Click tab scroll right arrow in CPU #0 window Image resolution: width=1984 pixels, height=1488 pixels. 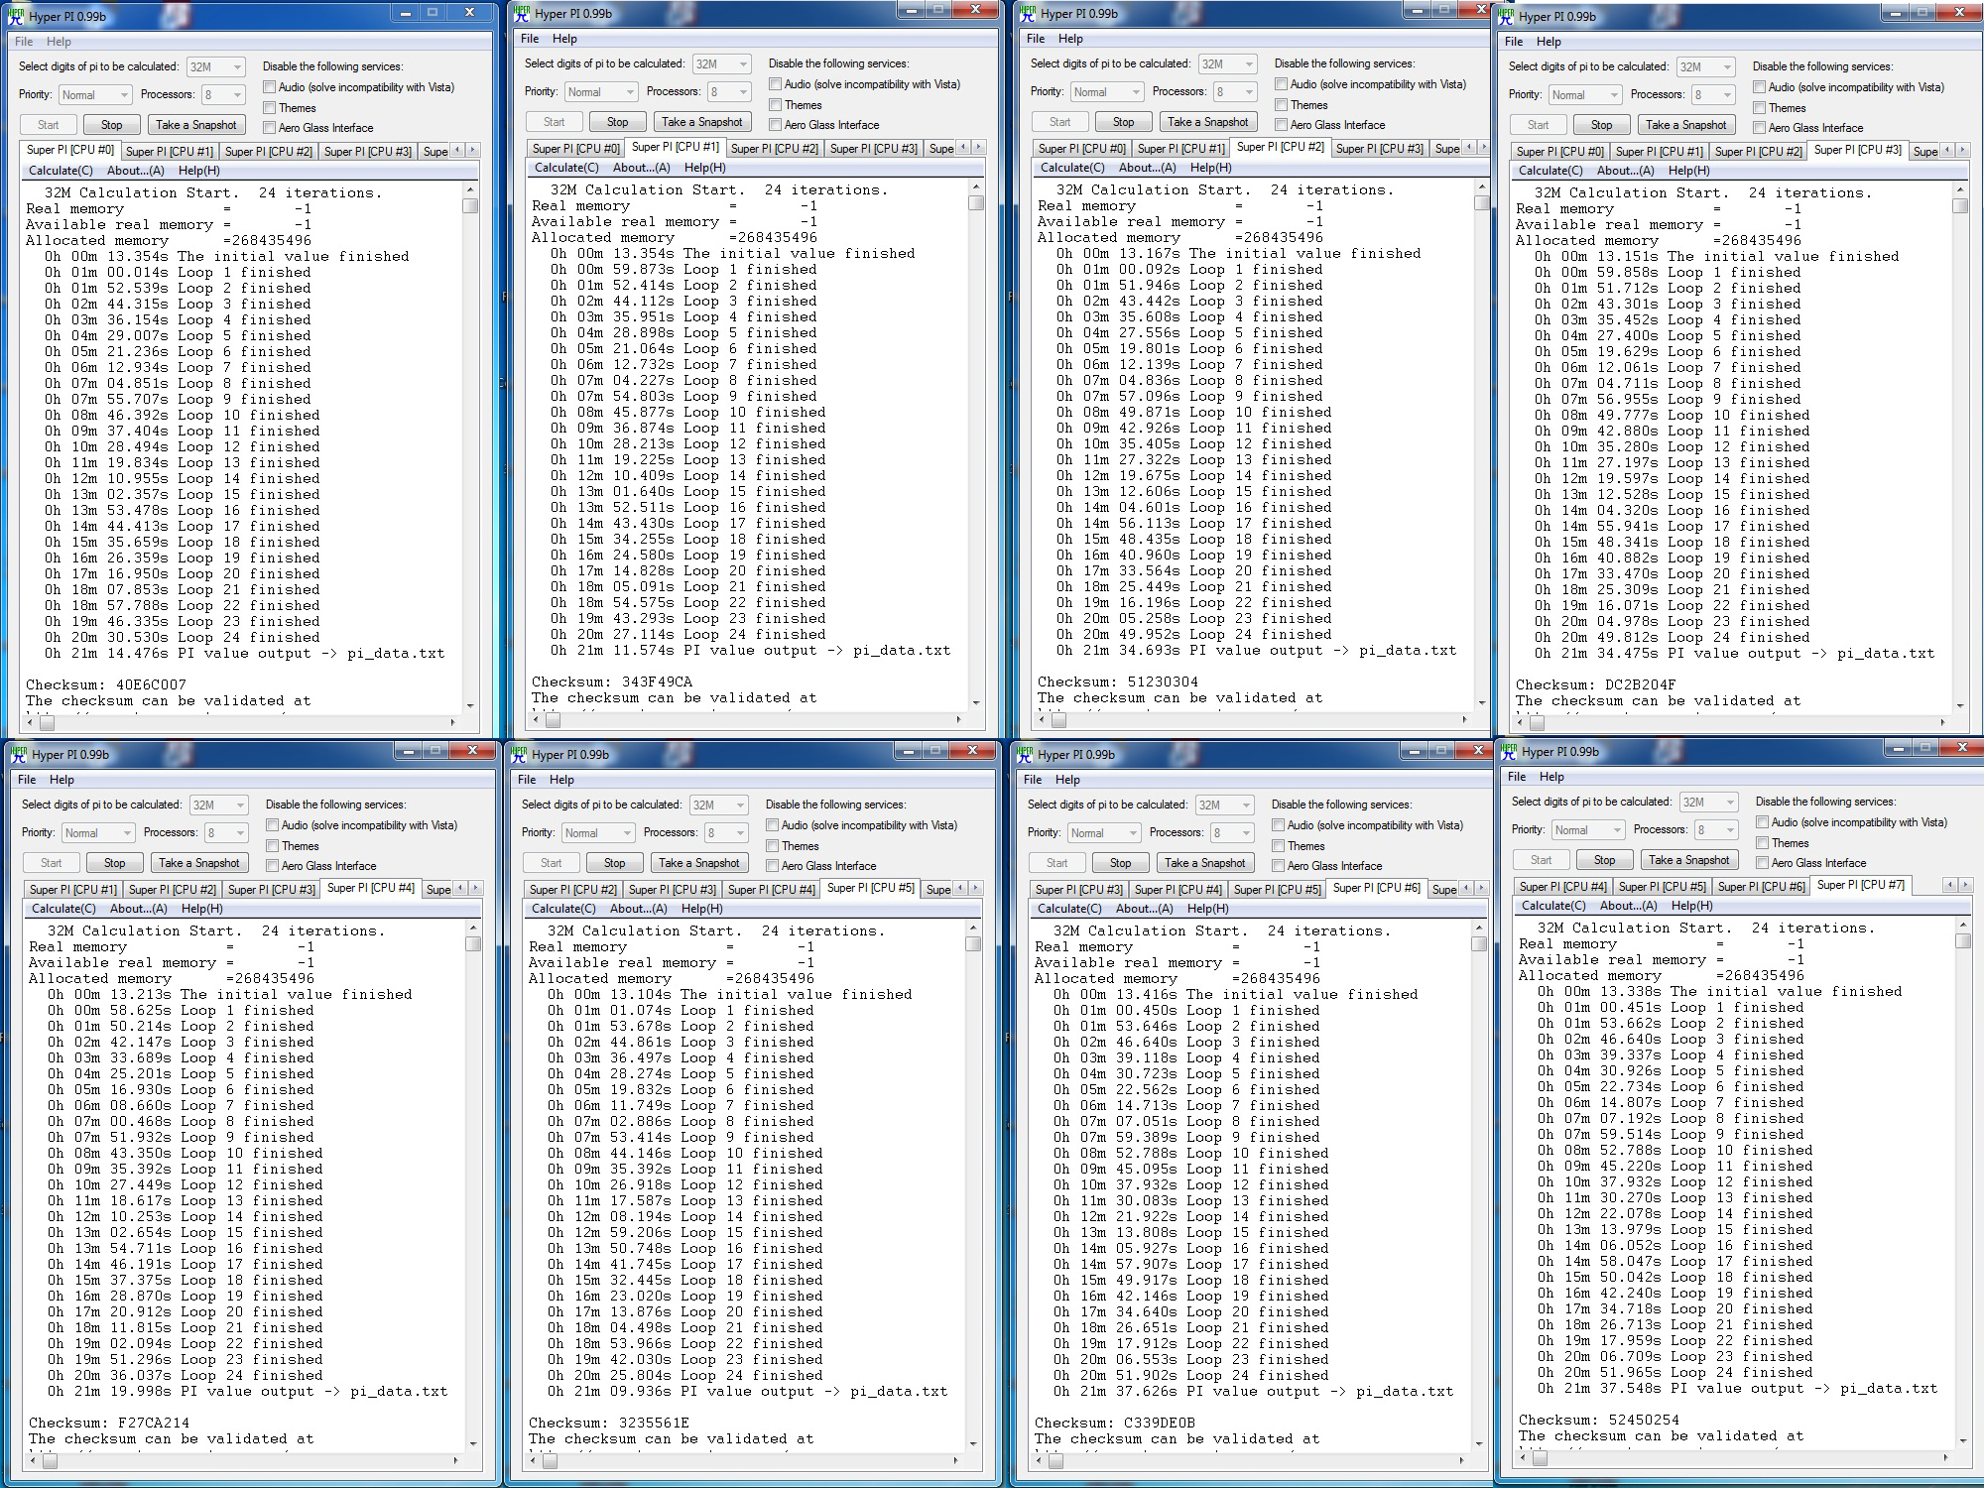pos(473,151)
